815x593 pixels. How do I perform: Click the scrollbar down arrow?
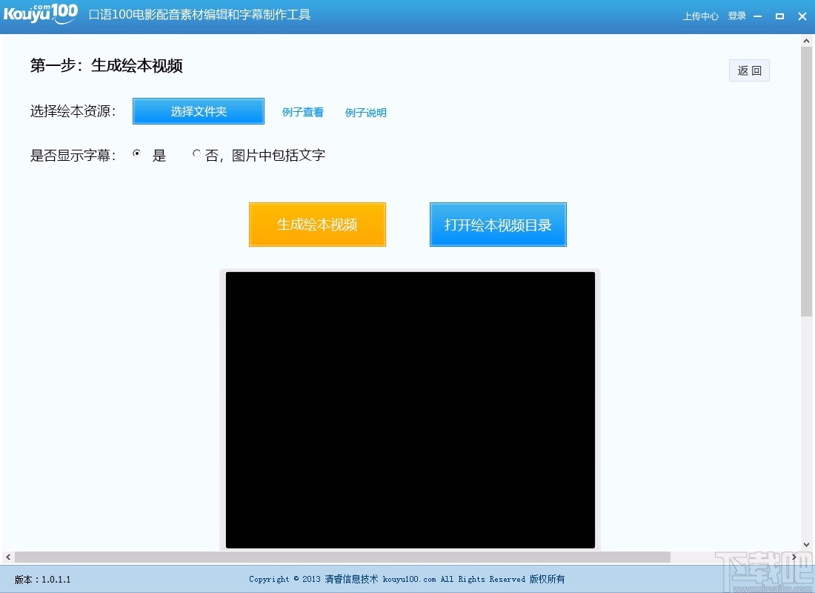(807, 543)
